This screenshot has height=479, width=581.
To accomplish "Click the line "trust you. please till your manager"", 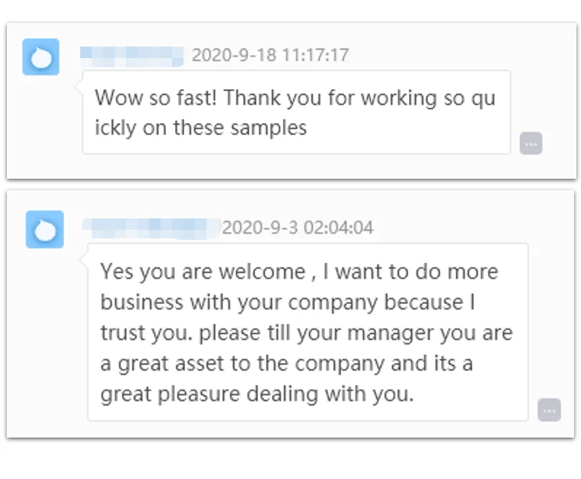I will pos(307,333).
